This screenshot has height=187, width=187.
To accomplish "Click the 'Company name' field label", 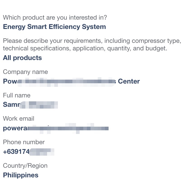I will point(25,72).
